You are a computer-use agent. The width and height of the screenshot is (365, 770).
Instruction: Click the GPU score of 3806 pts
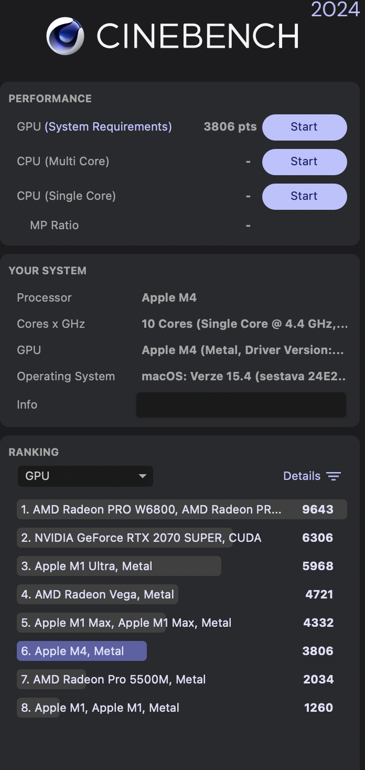click(230, 126)
